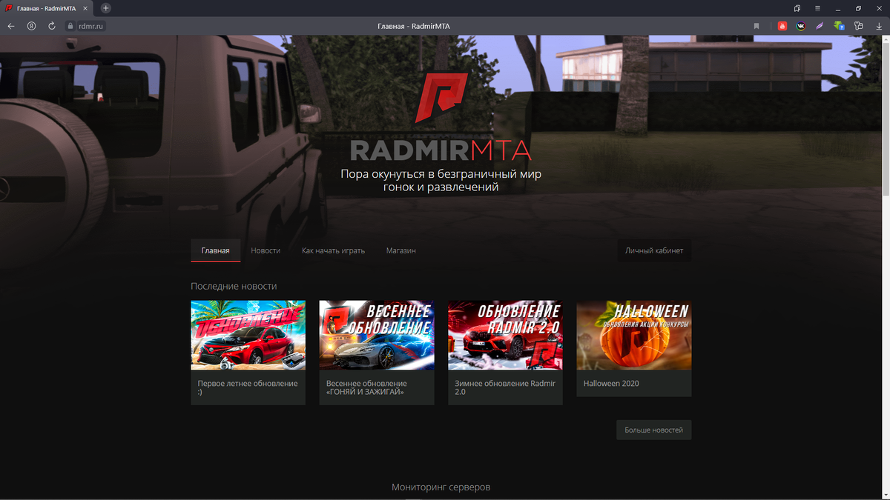The height and width of the screenshot is (500, 890).
Task: Open Как начать играть page
Action: click(x=333, y=250)
